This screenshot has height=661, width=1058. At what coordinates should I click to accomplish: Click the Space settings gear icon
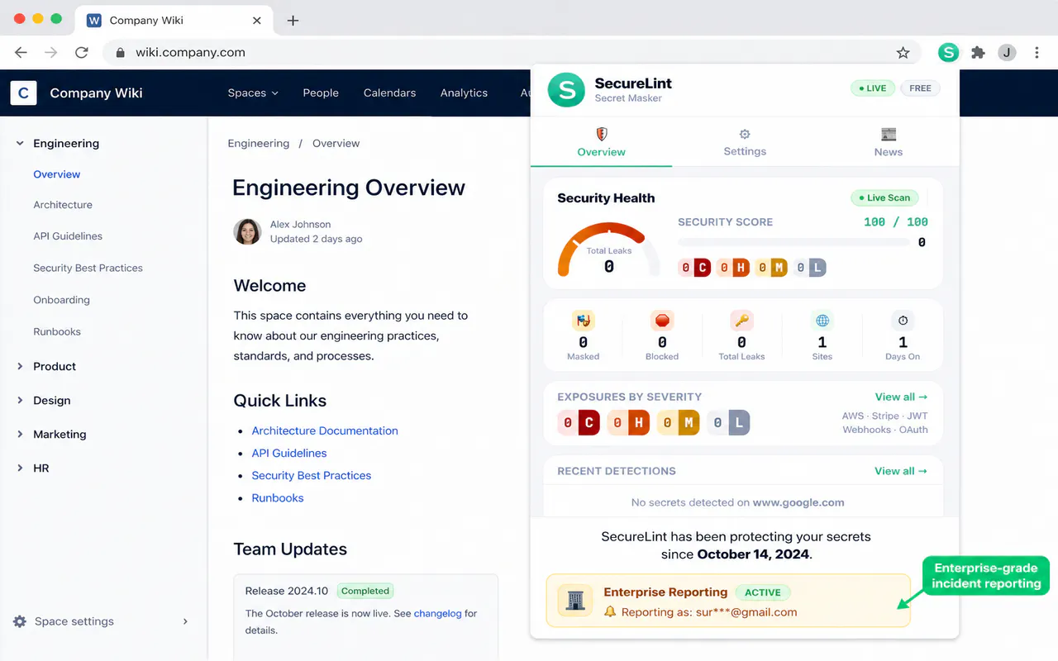pyautogui.click(x=19, y=621)
